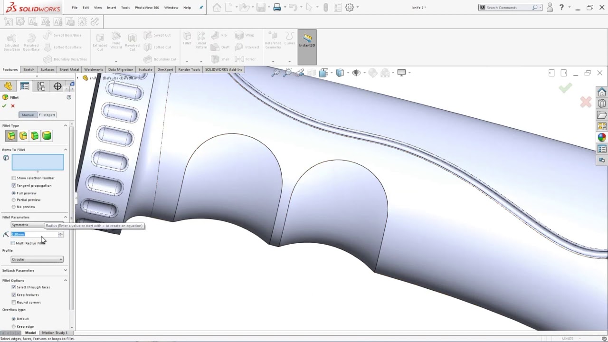Switch to the PropertyManager tab icon
This screenshot has height=342, width=608.
pos(25,86)
